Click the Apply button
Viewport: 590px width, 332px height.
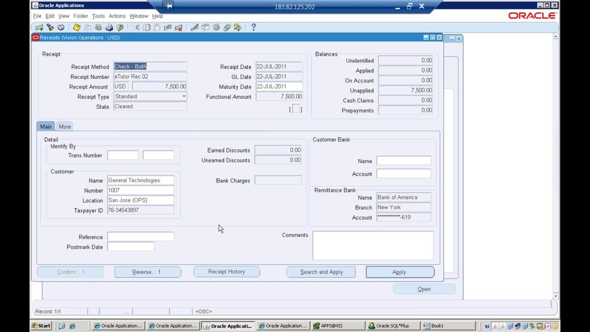point(400,272)
